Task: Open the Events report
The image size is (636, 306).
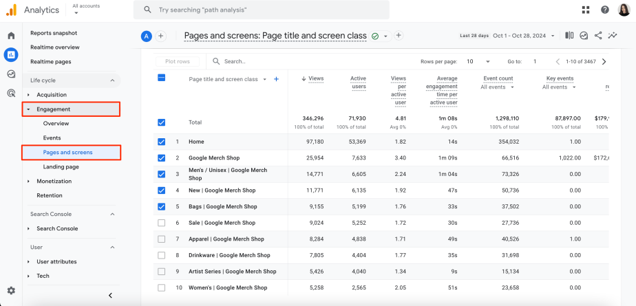Action: (x=52, y=138)
